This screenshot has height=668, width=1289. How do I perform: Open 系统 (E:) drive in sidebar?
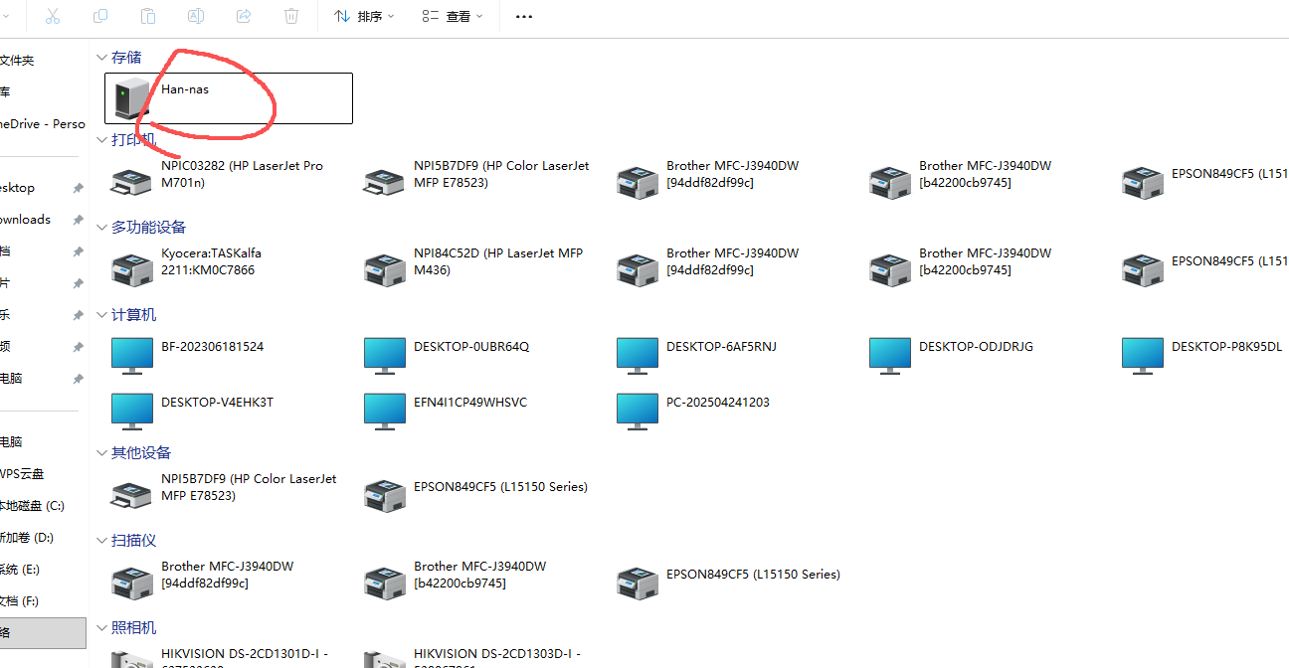click(x=43, y=570)
